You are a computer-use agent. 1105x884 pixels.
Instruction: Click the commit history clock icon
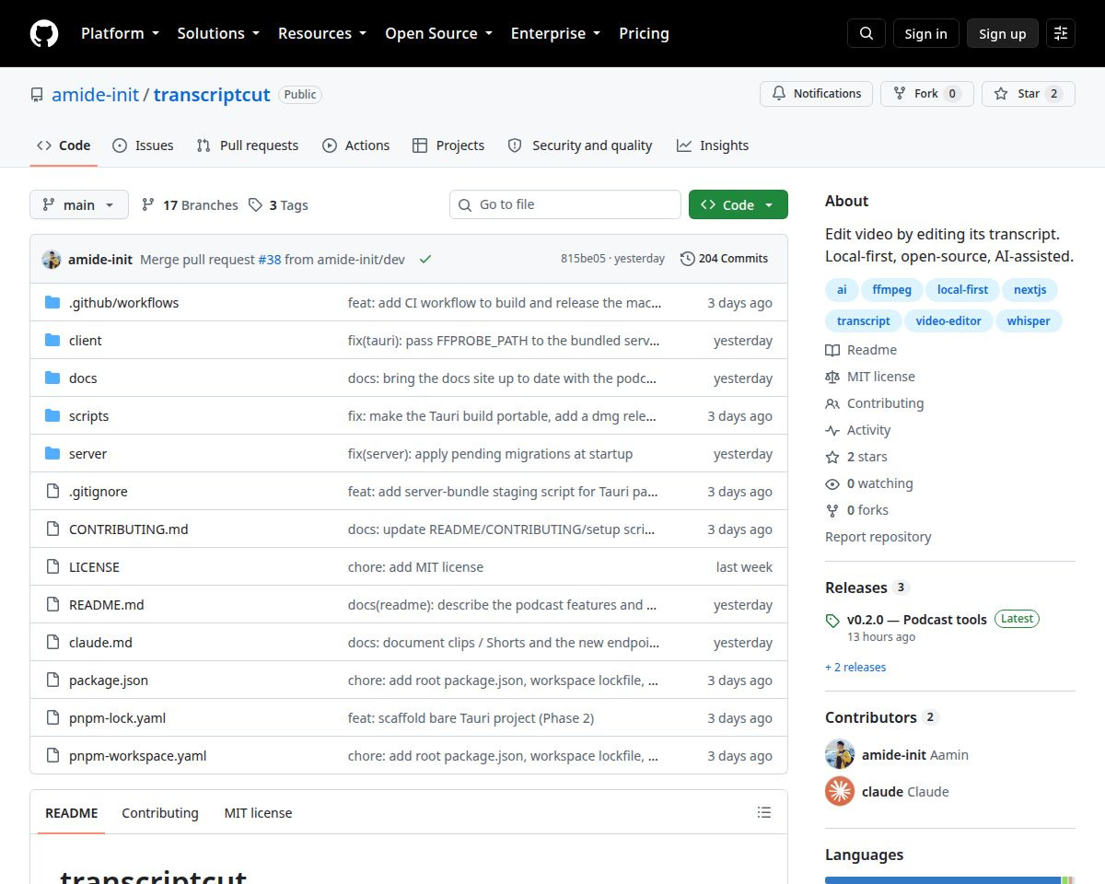click(687, 259)
